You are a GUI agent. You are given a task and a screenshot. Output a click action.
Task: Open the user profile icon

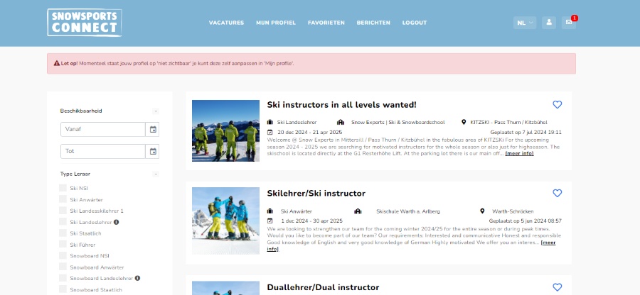coord(549,23)
